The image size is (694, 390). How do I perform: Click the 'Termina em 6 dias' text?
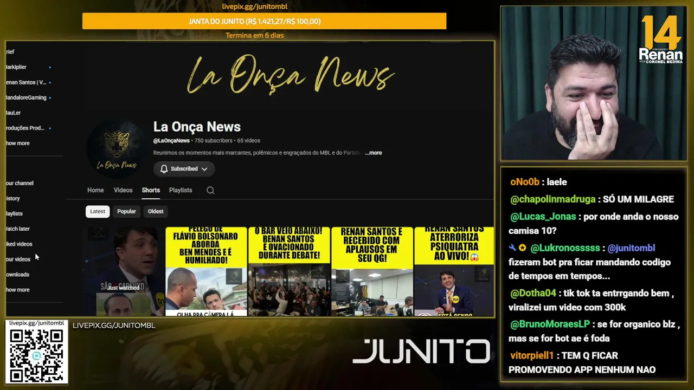pyautogui.click(x=255, y=36)
